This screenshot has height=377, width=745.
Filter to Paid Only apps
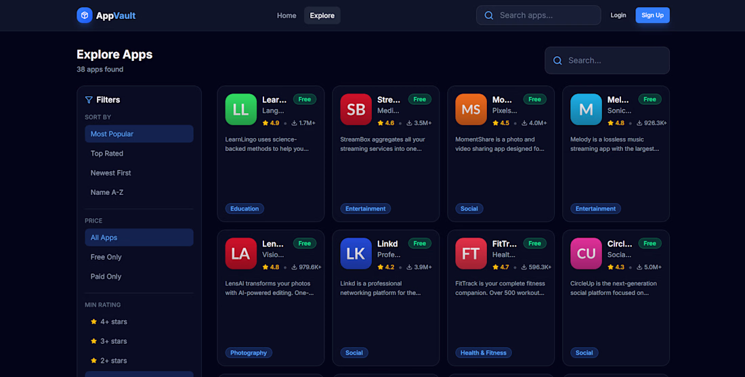click(140, 276)
